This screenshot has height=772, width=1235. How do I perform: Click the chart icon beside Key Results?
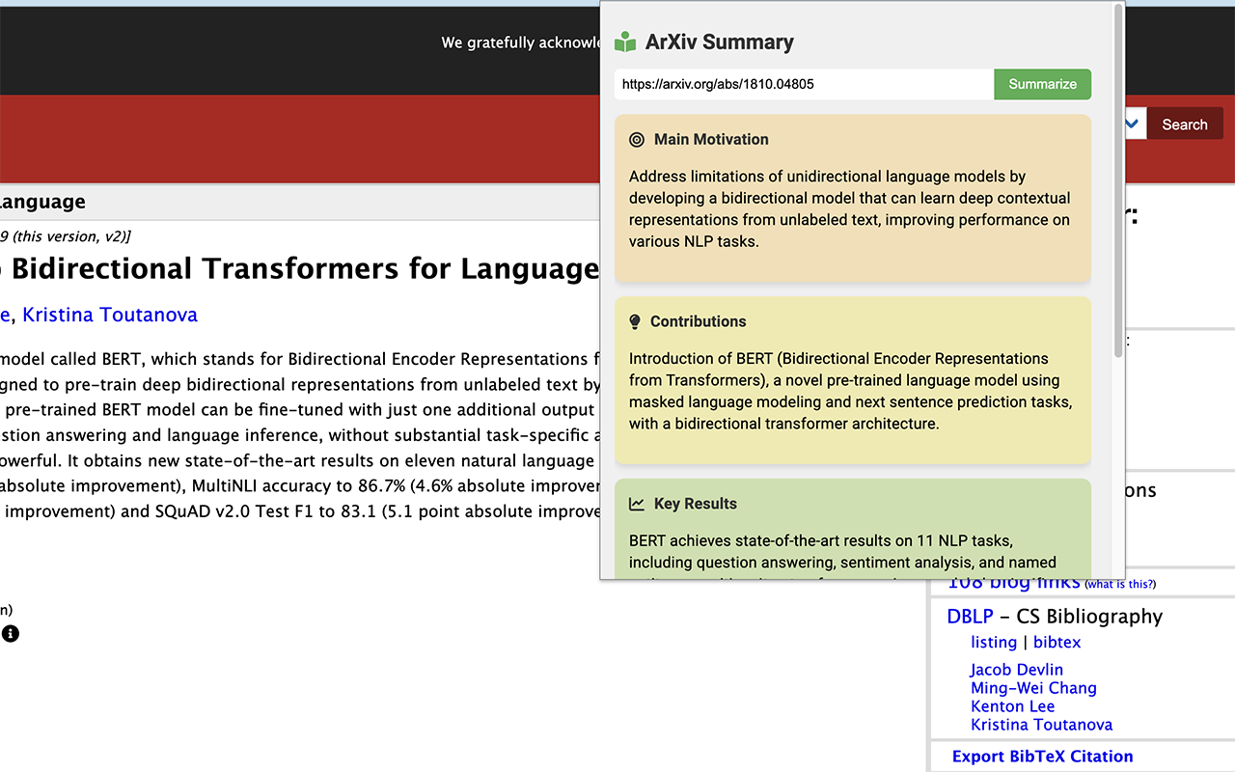click(x=637, y=503)
